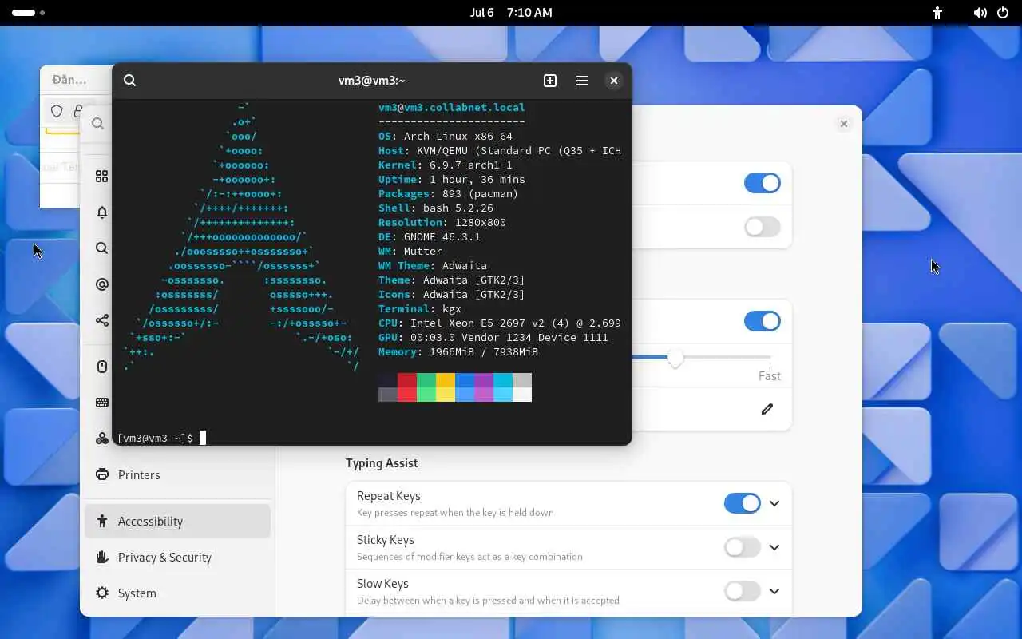Click the 'Packages: 893 (pacman)' line
Screen dimensions: 1022x639
(x=449, y=193)
